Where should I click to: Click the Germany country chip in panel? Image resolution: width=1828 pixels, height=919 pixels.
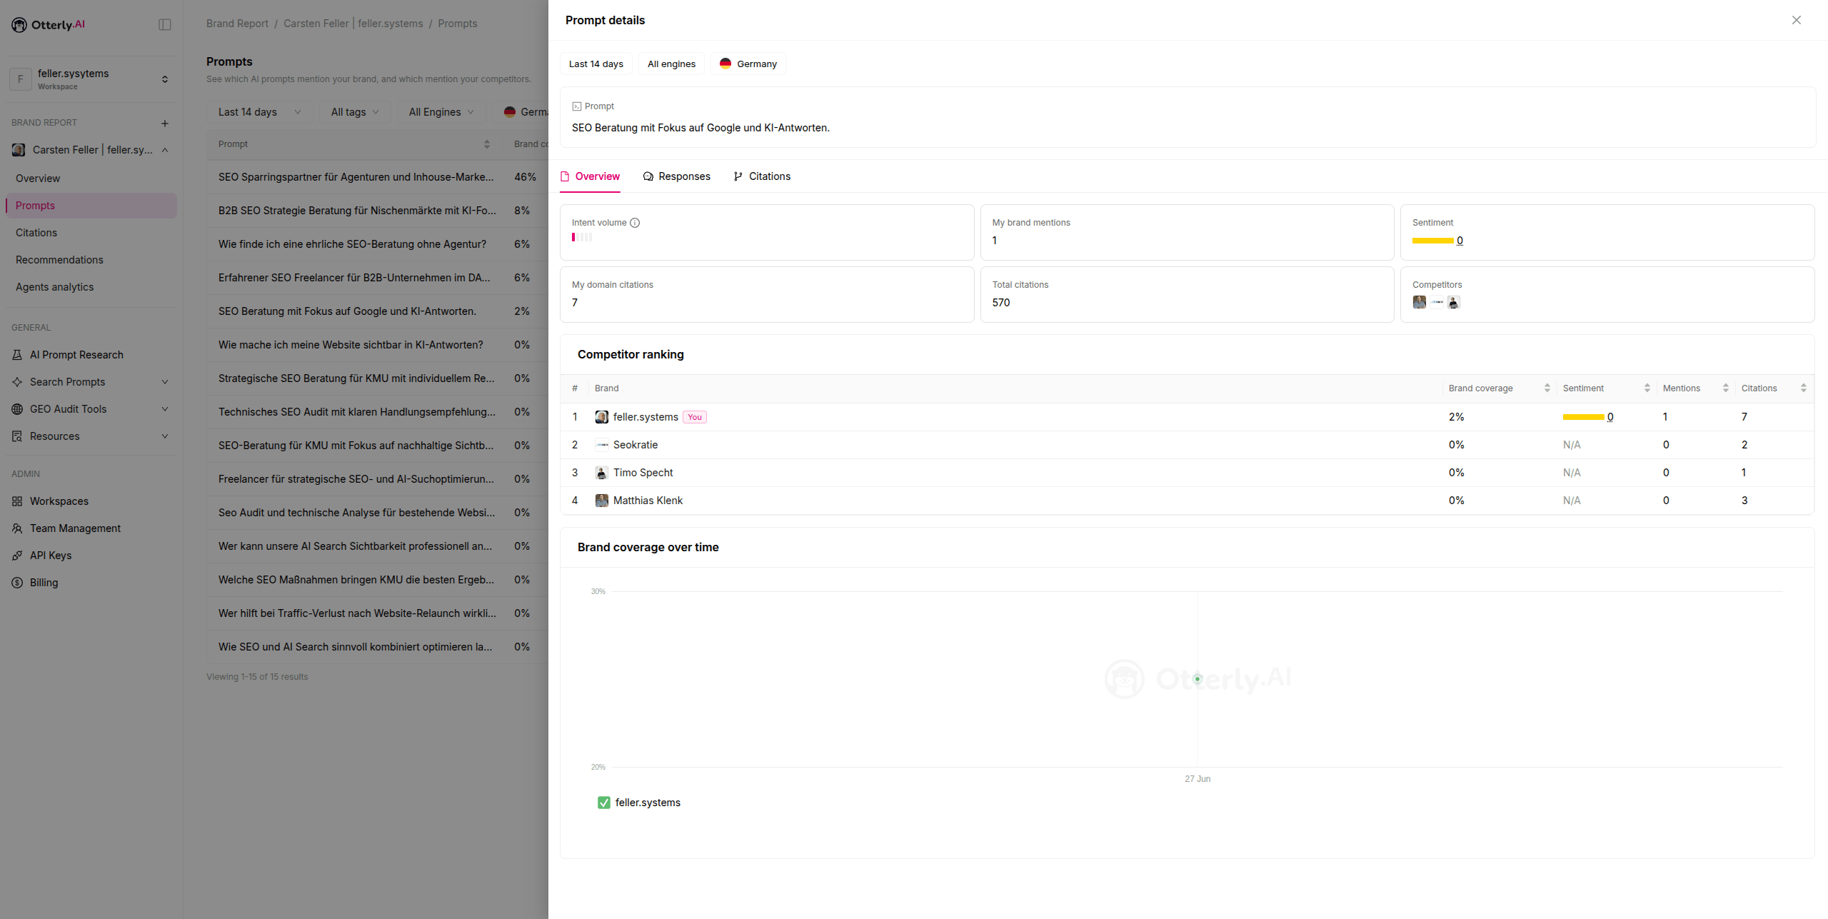coord(748,64)
